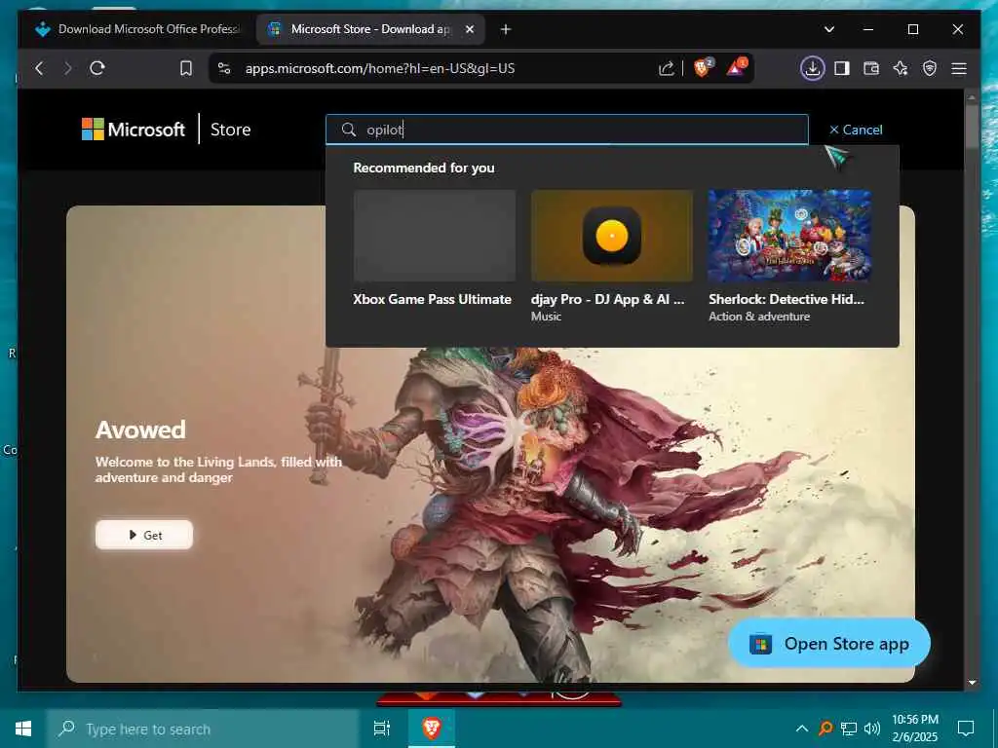Click the 'Xbox Game Pass Ultimate' title text
Image resolution: width=998 pixels, height=748 pixels.
432,299
